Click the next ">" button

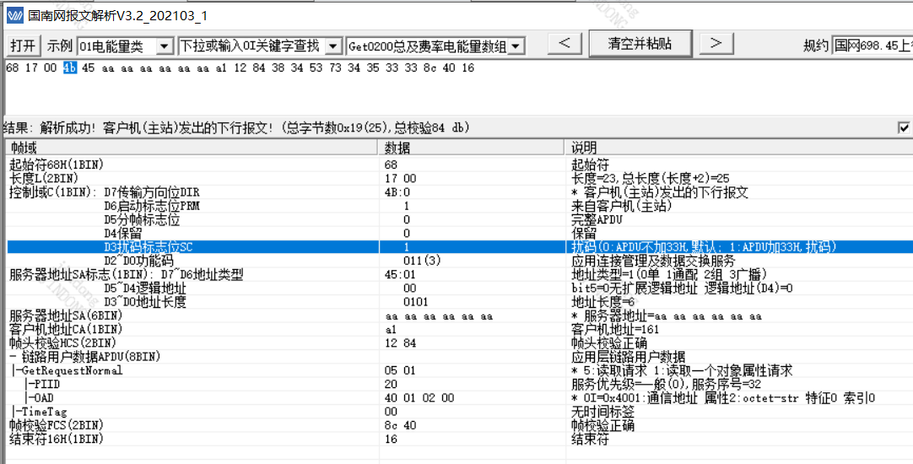(x=716, y=43)
